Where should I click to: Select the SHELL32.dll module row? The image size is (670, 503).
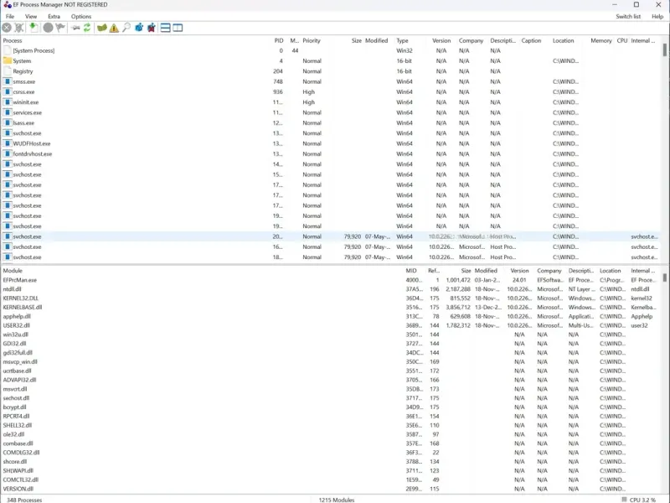(331, 425)
